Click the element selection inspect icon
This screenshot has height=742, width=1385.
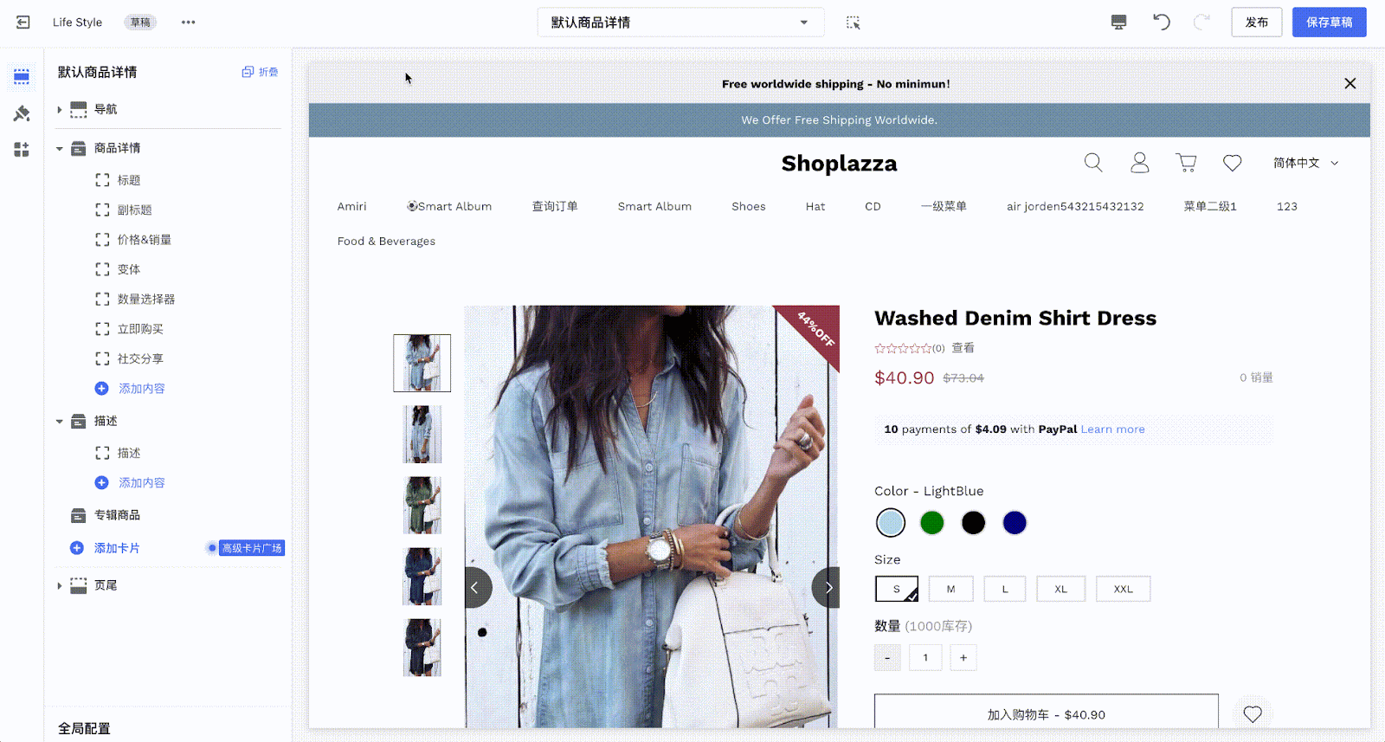pos(853,23)
